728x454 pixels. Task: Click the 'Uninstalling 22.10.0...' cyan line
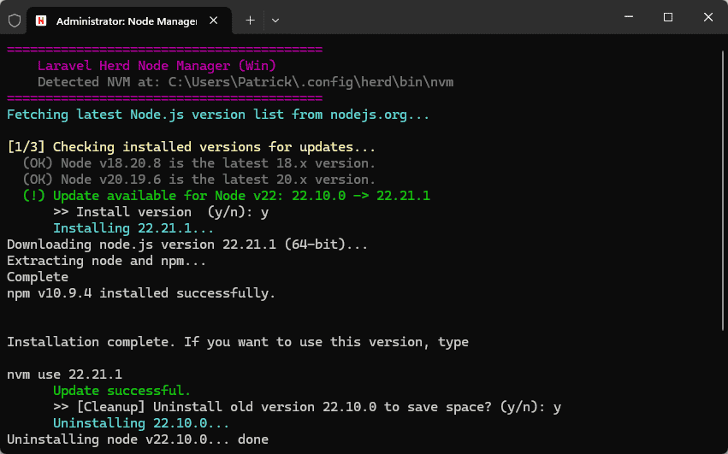(x=141, y=423)
